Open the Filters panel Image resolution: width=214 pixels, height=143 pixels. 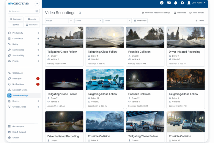click(200, 21)
